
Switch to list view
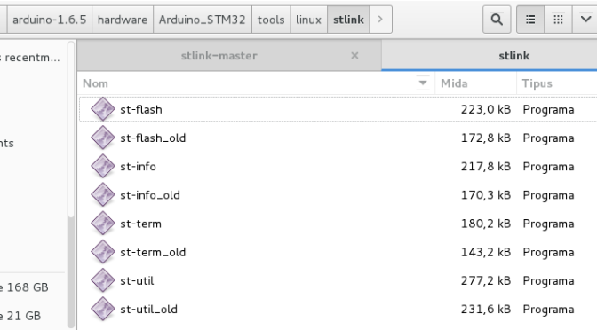point(530,20)
